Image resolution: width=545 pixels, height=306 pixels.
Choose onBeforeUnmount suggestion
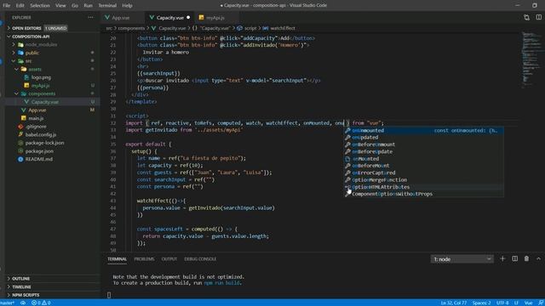(x=423, y=144)
